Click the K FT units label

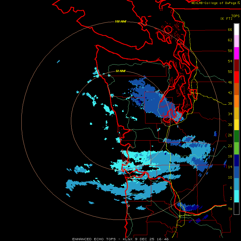[x=226, y=18]
